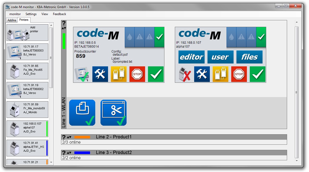This screenshot has width=309, height=172.
Task: Click the large green checkmark on BETAJET060014 card
Action: pyautogui.click(x=156, y=74)
